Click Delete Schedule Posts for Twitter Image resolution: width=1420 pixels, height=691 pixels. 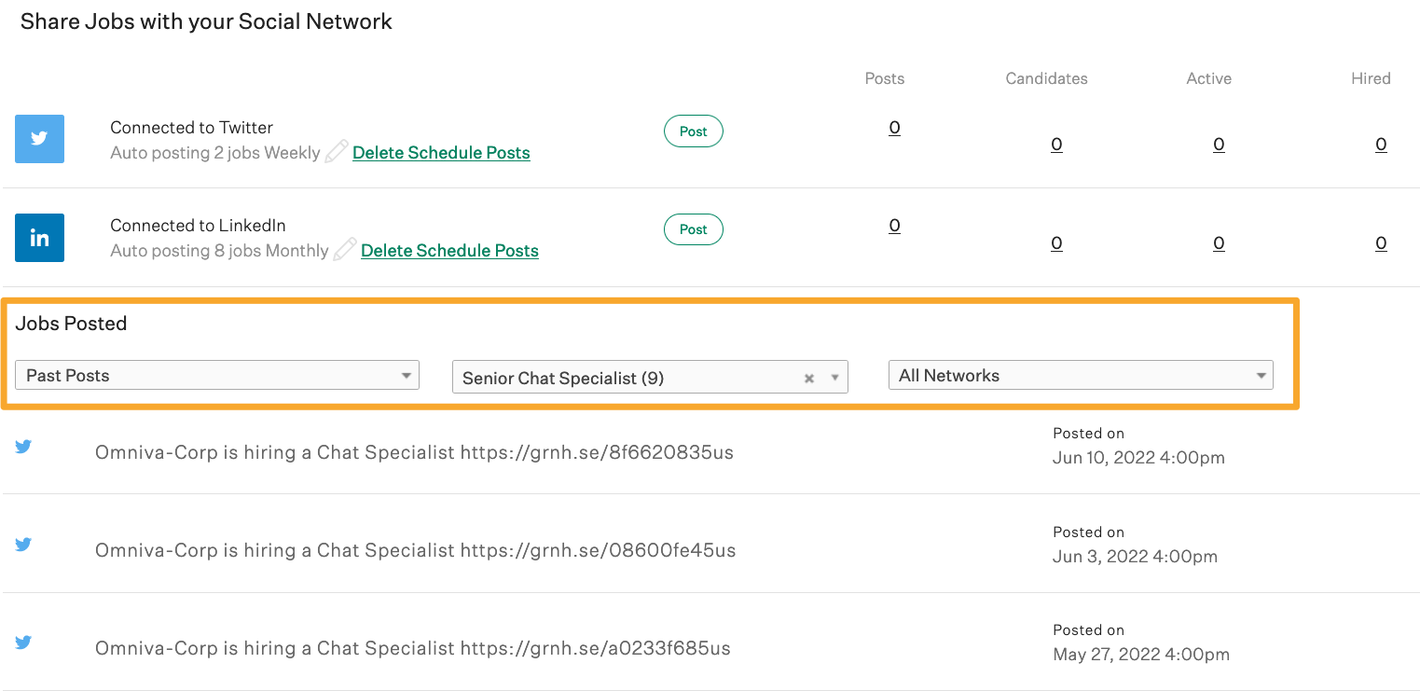[x=441, y=152]
